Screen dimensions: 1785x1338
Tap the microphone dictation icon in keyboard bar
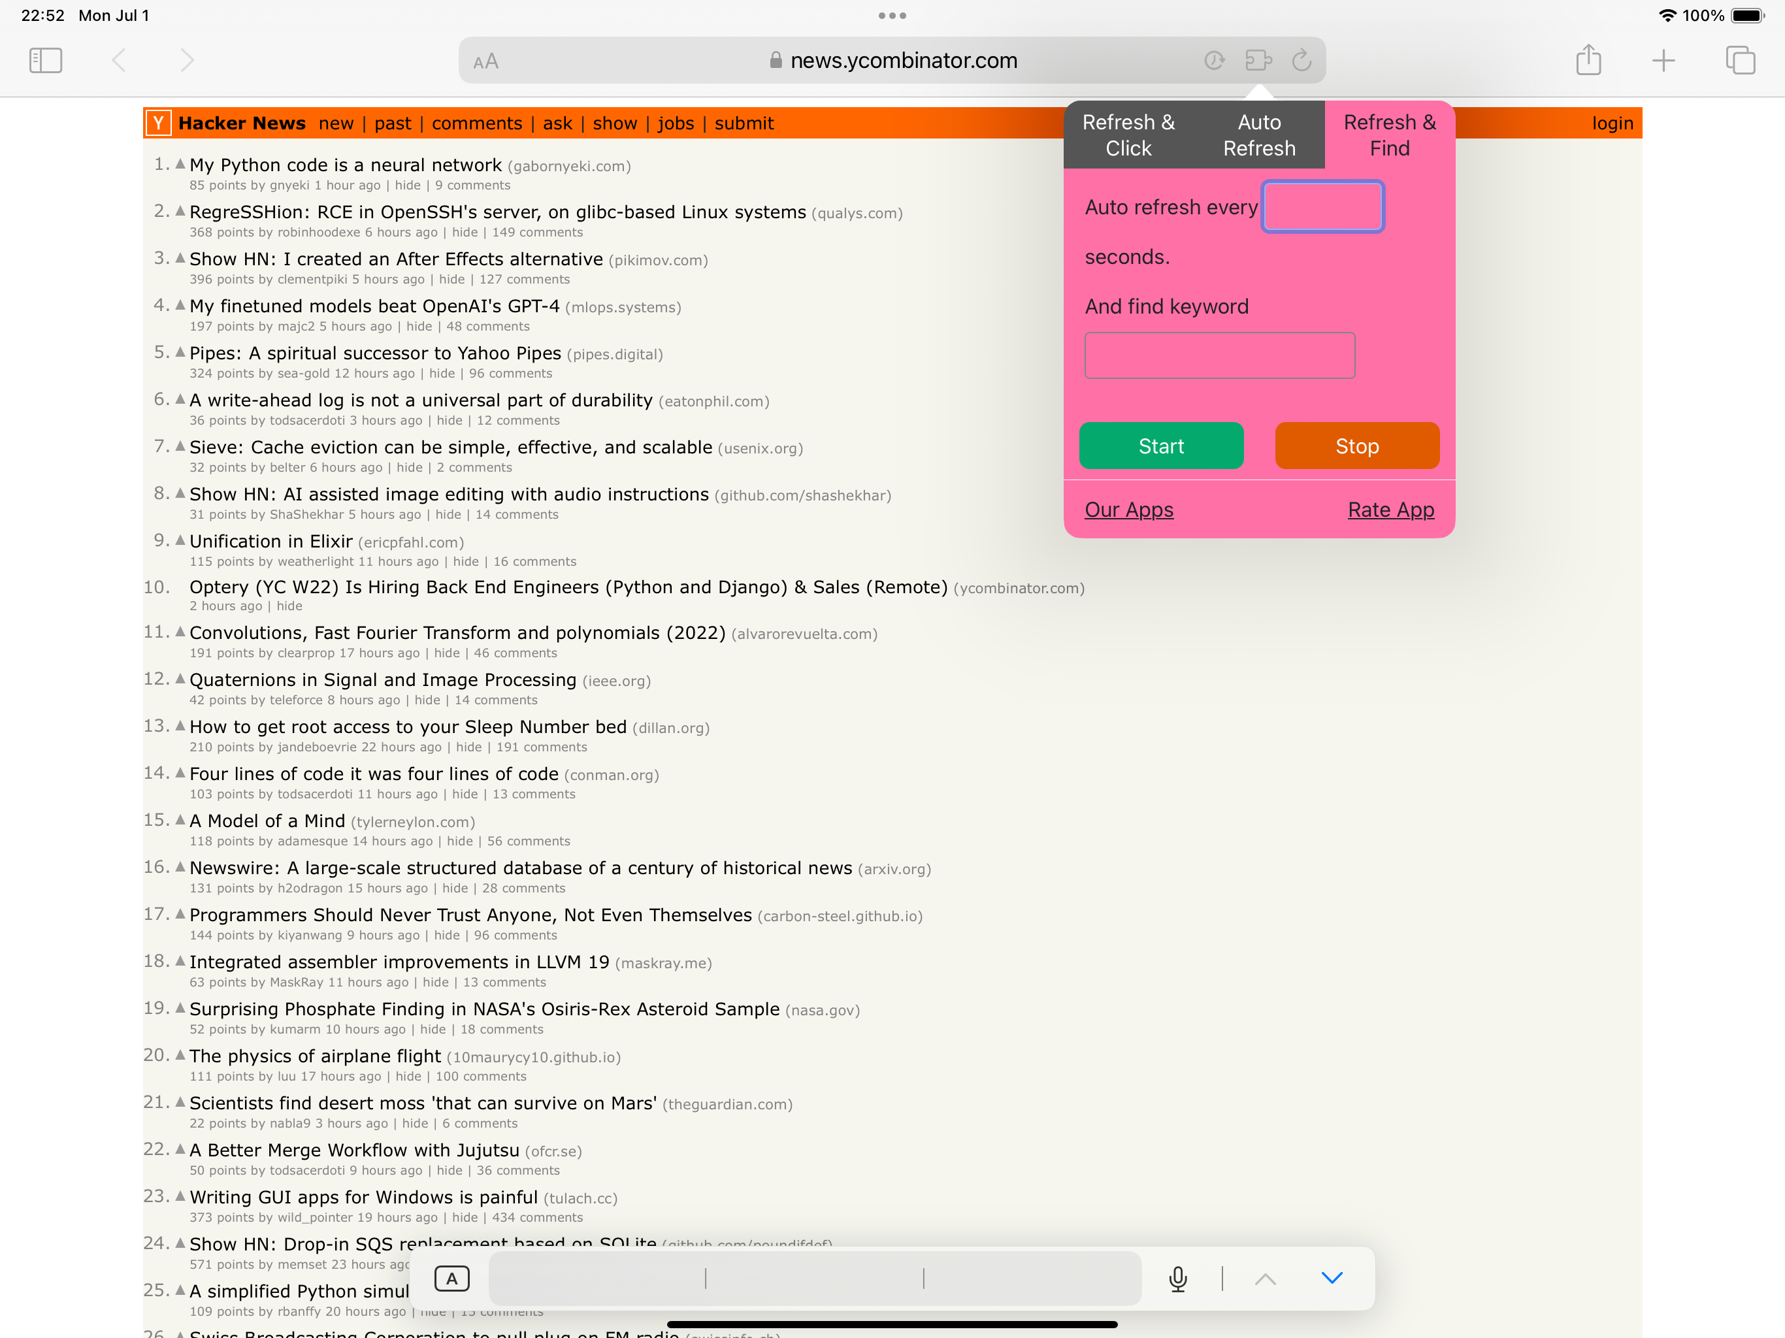pyautogui.click(x=1178, y=1279)
